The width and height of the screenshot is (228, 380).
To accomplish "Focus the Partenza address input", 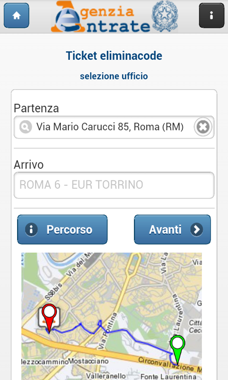I will [x=114, y=127].
